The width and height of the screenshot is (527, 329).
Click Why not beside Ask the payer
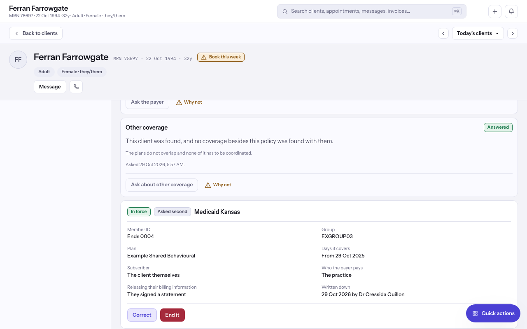pos(189,102)
